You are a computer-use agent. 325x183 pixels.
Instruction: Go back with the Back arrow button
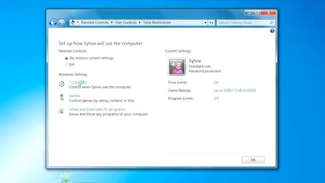tap(53, 22)
